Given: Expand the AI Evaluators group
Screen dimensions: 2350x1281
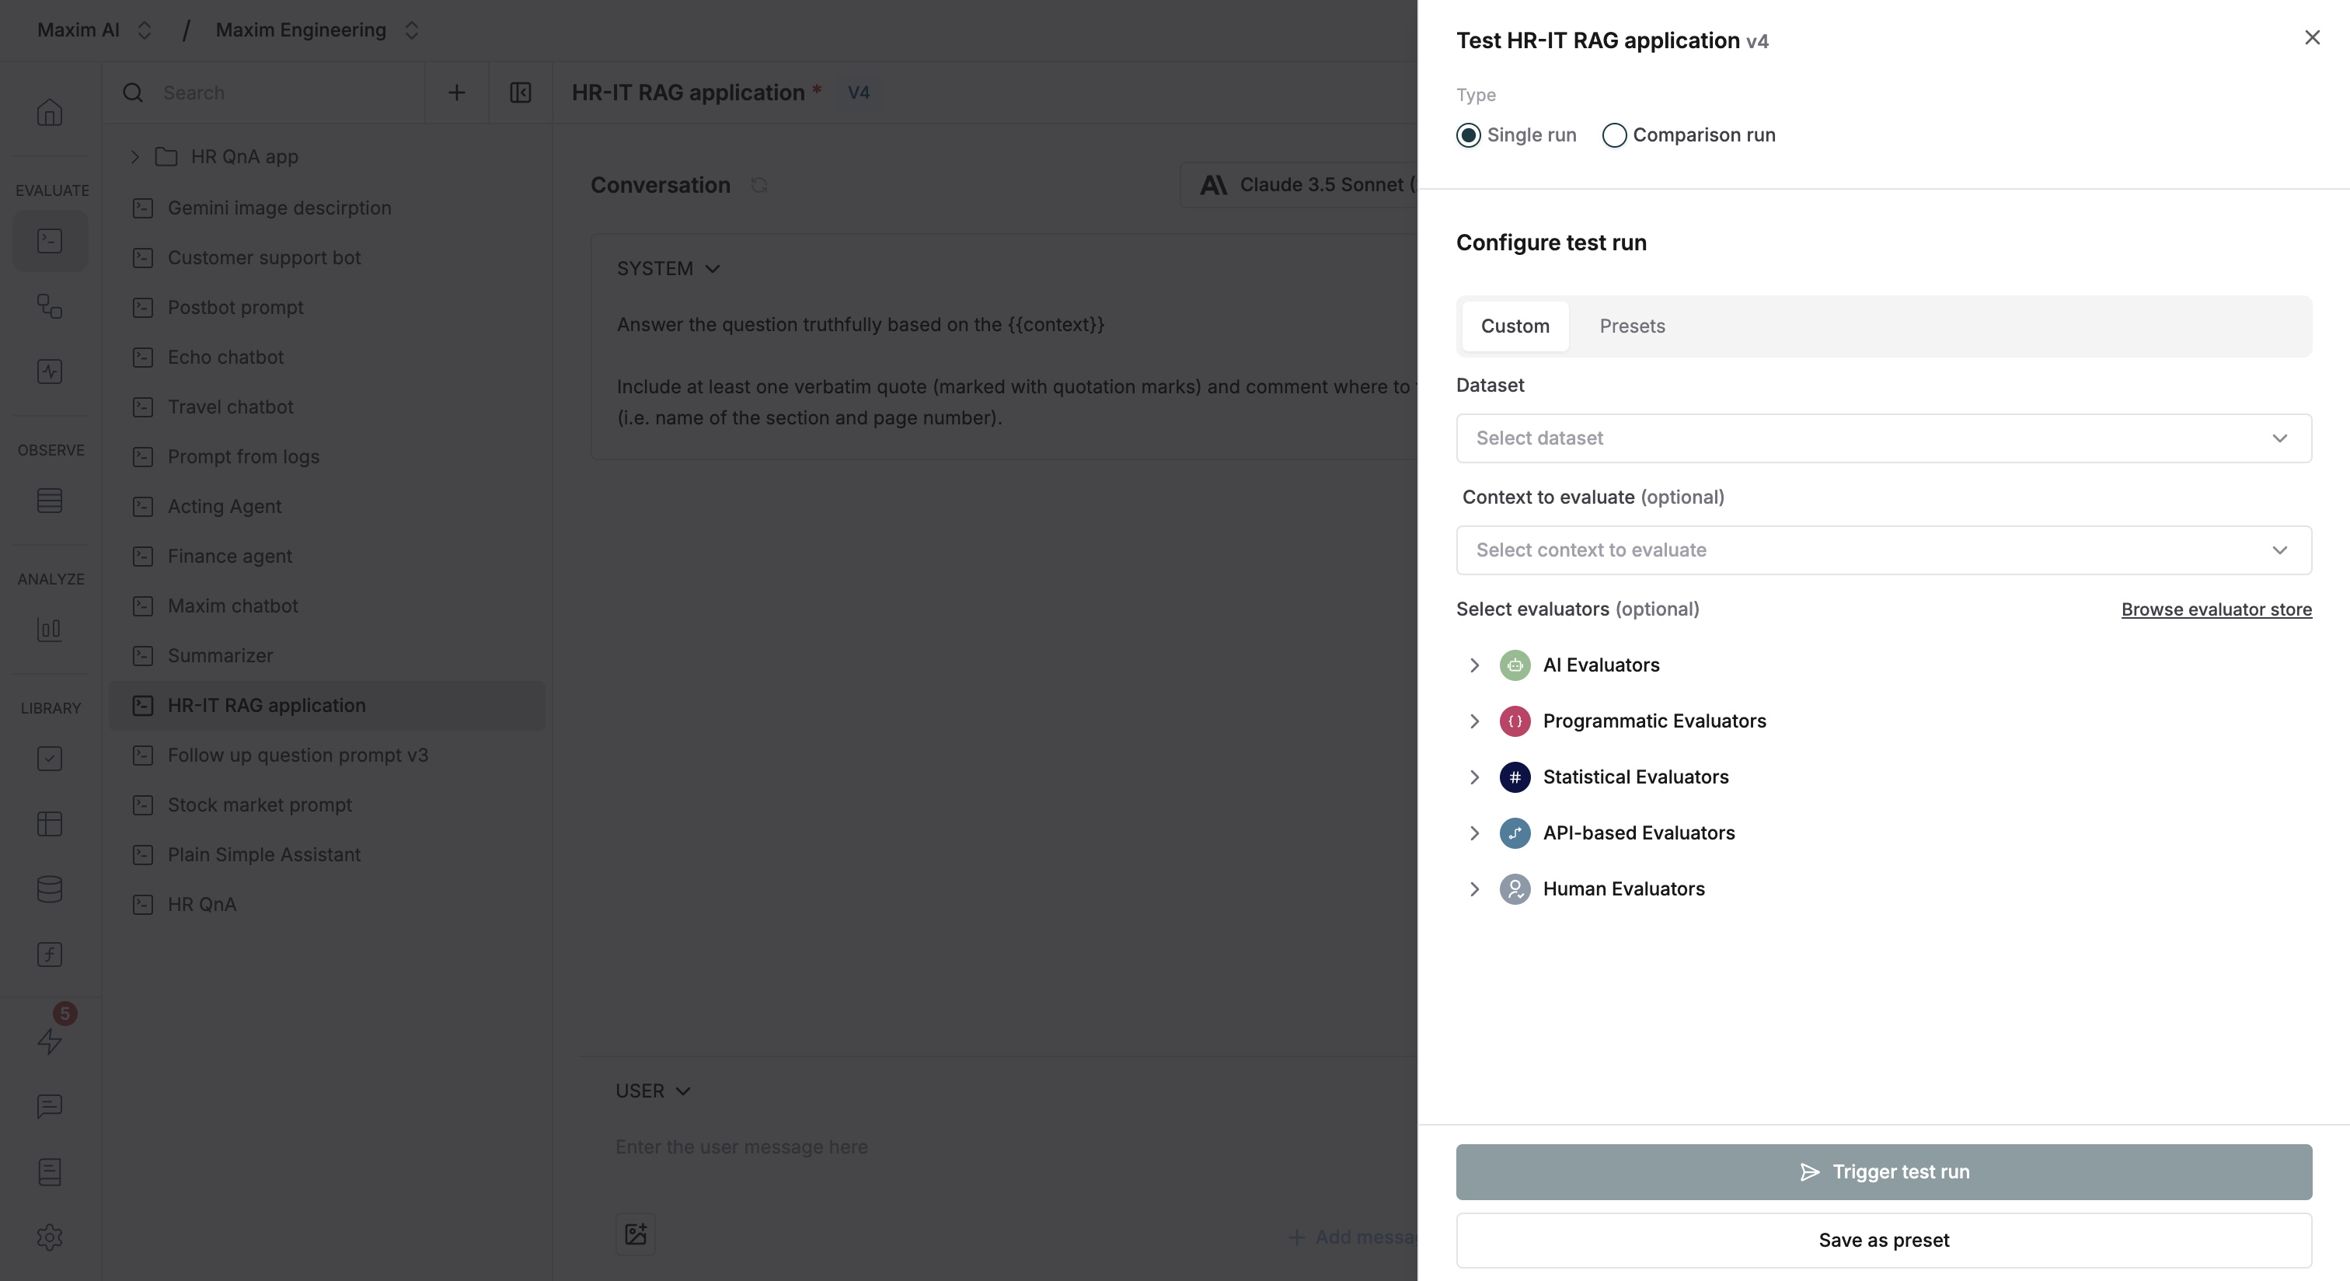Looking at the screenshot, I should click(x=1474, y=665).
